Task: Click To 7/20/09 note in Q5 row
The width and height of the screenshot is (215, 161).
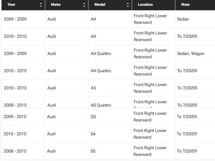Action: click(x=187, y=117)
